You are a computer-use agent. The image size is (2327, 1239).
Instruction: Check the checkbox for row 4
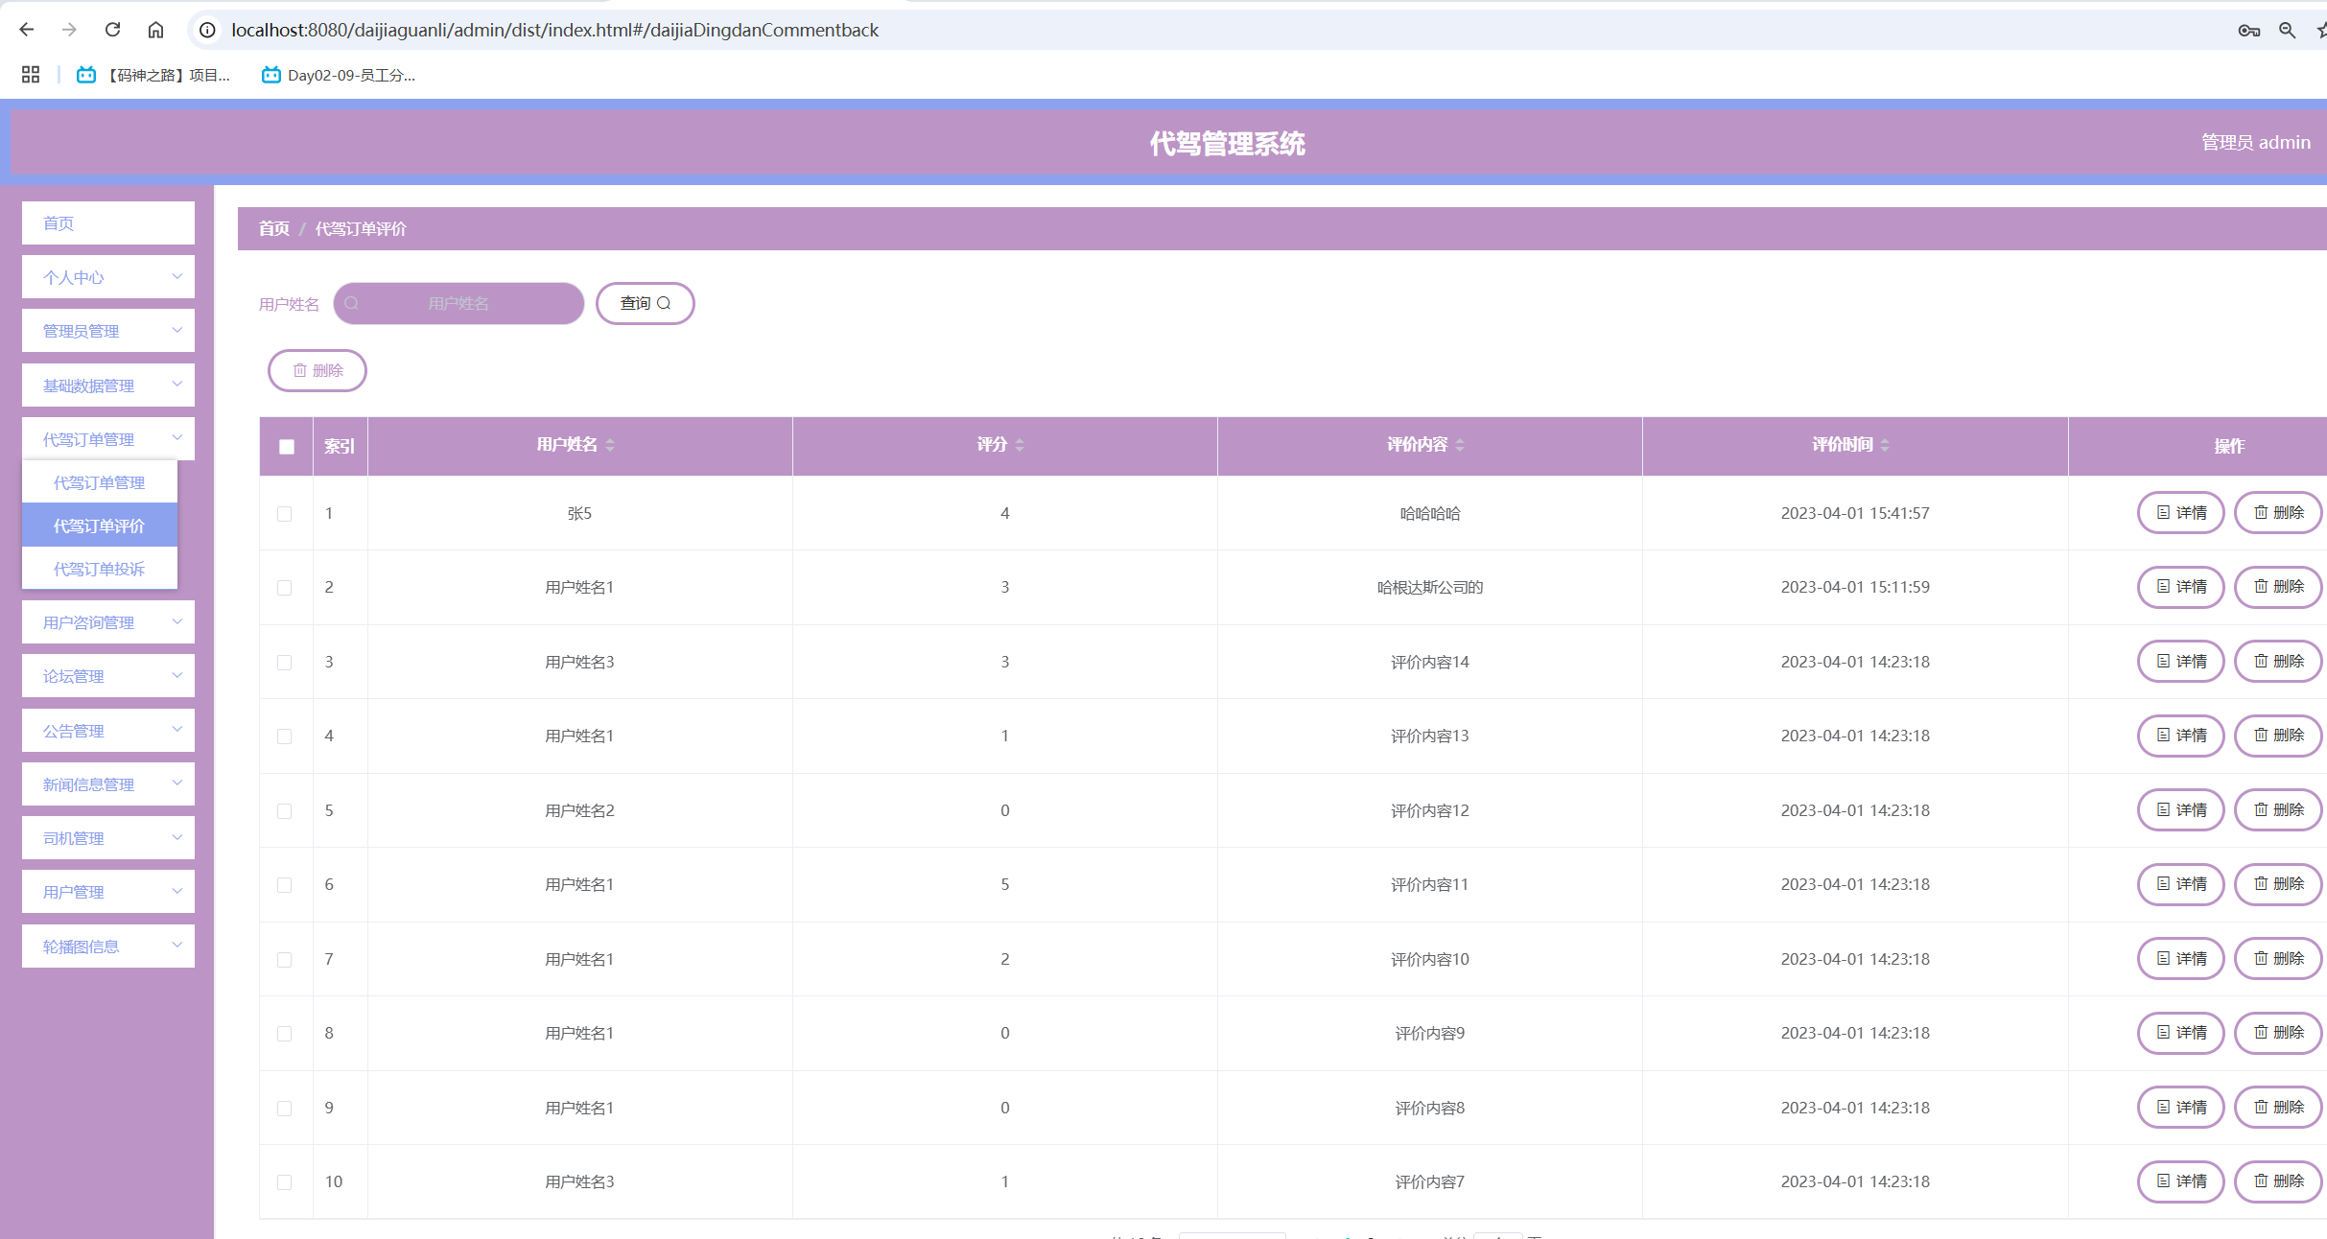(x=285, y=736)
